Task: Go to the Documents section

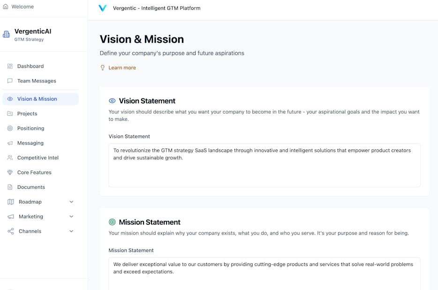Action: coord(31,187)
